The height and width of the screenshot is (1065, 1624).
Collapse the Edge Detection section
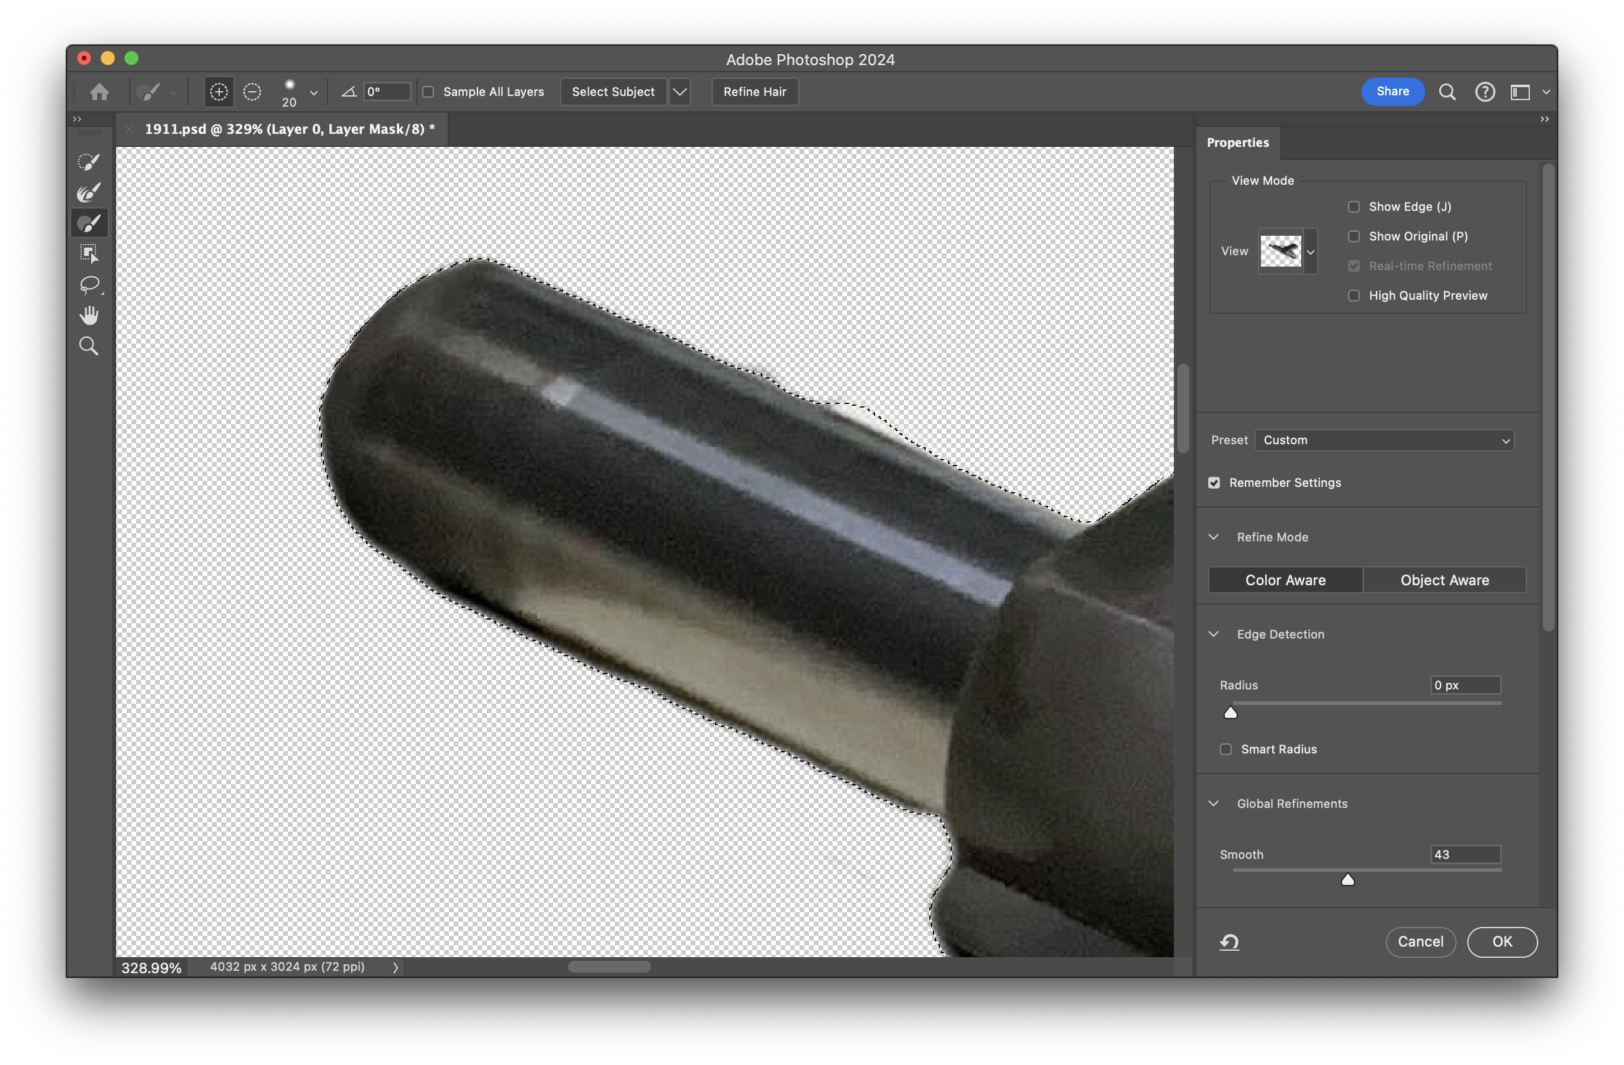[x=1214, y=634]
